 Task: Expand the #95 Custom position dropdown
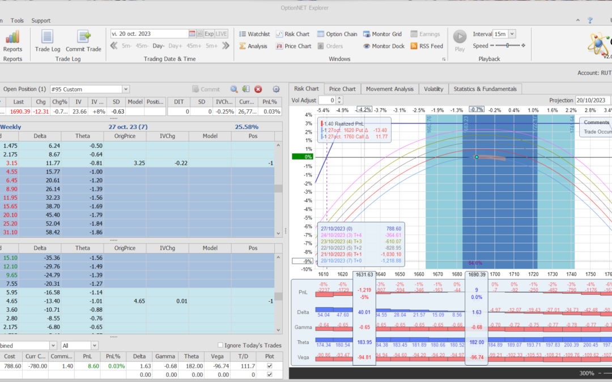click(x=126, y=89)
